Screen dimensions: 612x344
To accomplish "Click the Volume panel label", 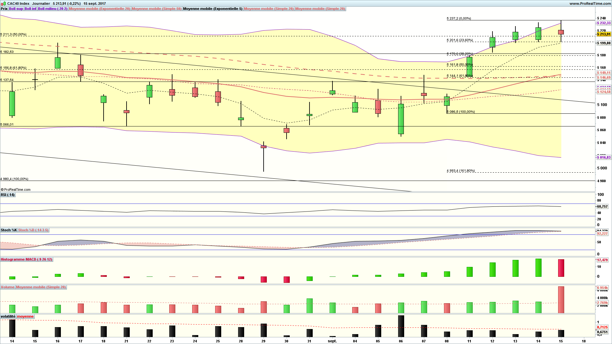I will pos(8,287).
